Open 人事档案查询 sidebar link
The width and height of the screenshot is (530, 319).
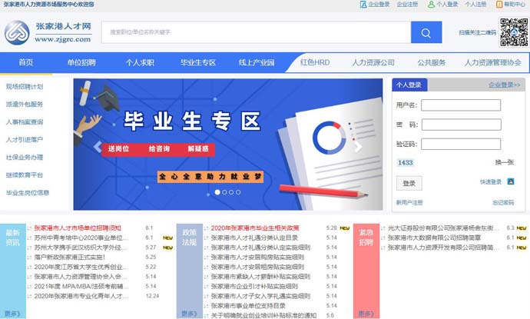(25, 122)
